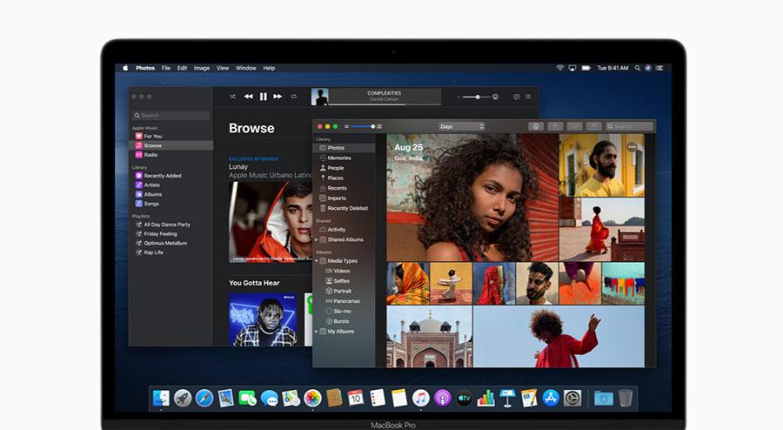This screenshot has height=430, width=783.
Task: Expand the My Albums disclosure triangle
Action: pyautogui.click(x=316, y=331)
